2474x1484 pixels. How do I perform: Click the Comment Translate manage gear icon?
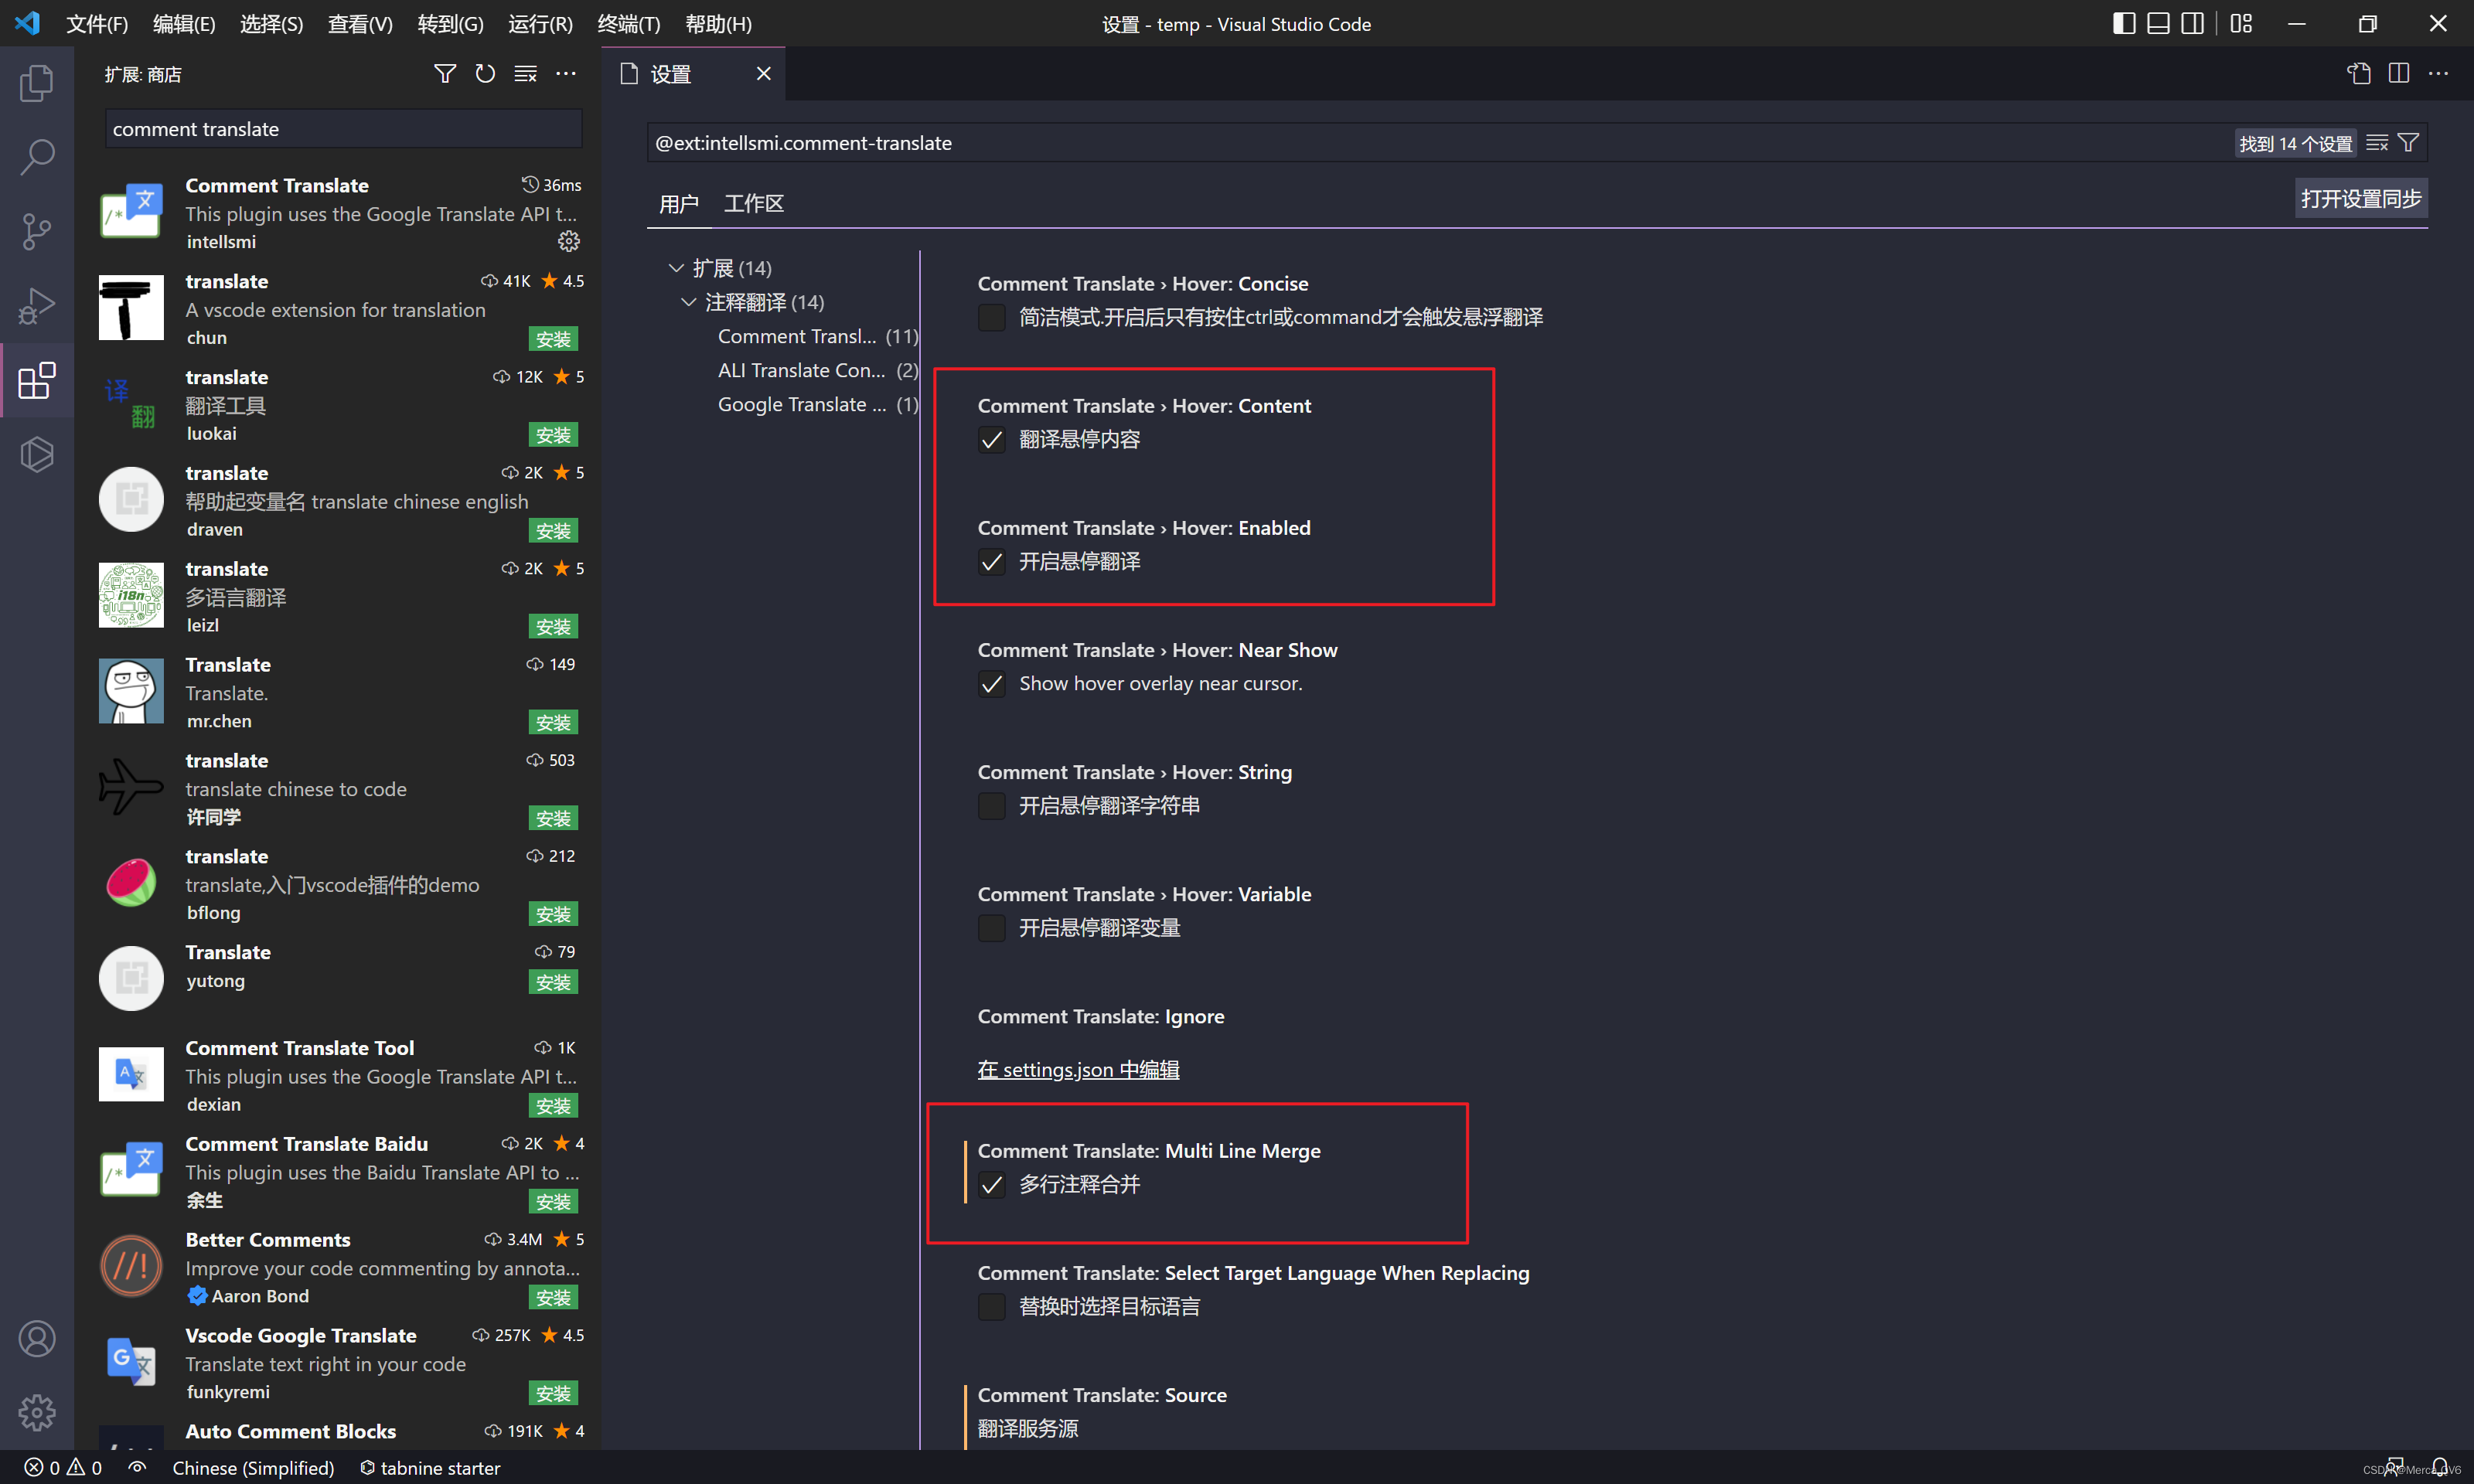coord(569,241)
